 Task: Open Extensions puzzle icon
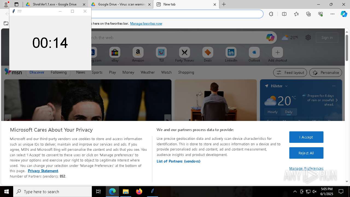click(x=271, y=14)
